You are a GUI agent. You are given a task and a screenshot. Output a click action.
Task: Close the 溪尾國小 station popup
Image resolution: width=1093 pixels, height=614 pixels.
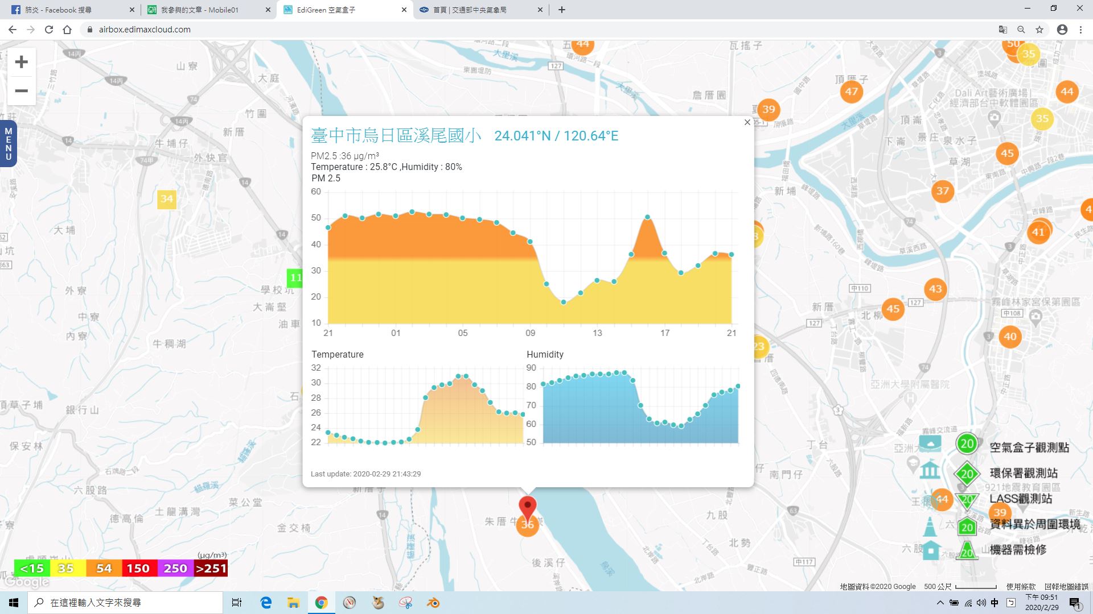point(747,122)
